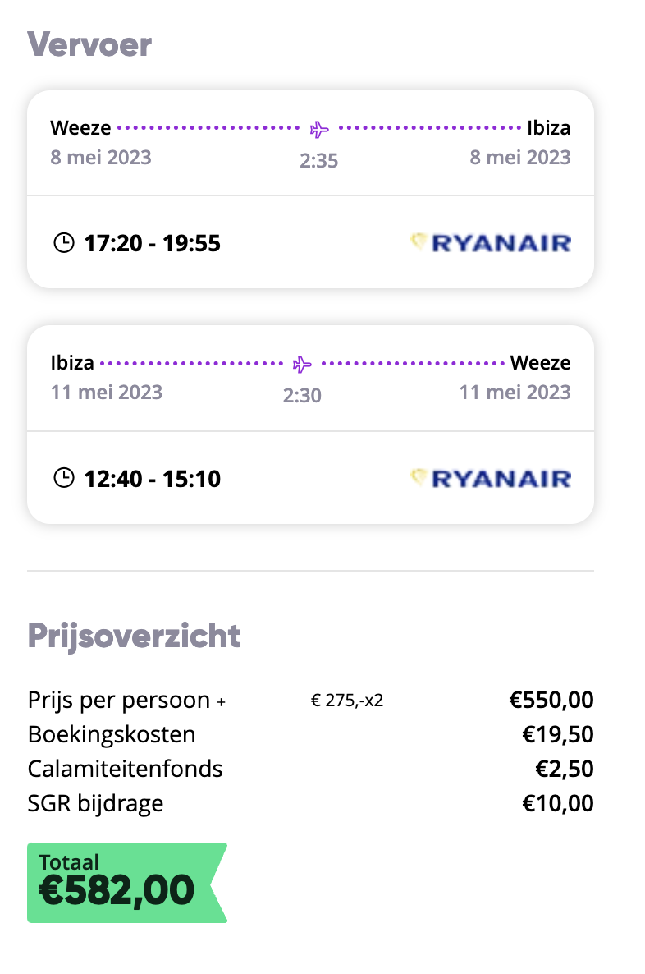Click the Calamiteitenfonds row label

(x=126, y=769)
